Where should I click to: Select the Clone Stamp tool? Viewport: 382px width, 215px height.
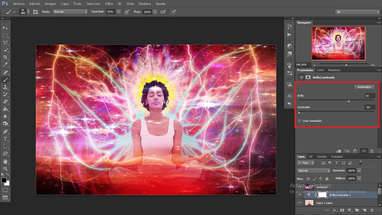coord(5,87)
